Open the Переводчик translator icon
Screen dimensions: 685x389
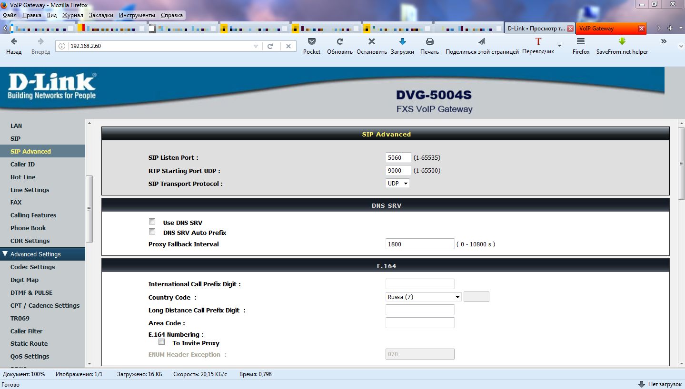[538, 42]
